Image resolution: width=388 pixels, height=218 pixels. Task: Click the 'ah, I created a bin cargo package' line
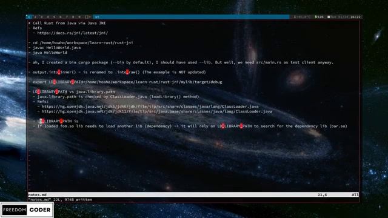click(x=181, y=62)
